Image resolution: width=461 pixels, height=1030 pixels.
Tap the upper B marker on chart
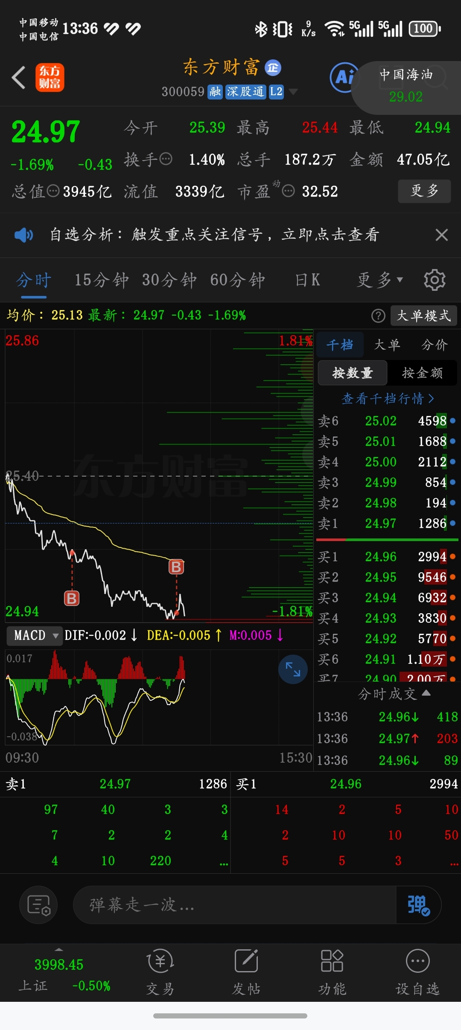[x=176, y=567]
